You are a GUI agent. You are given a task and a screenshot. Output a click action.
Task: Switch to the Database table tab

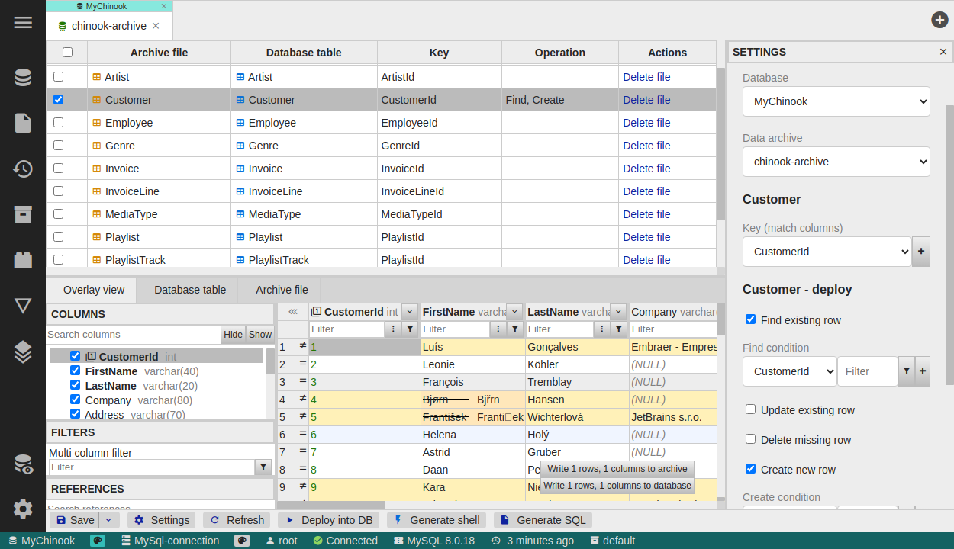190,290
